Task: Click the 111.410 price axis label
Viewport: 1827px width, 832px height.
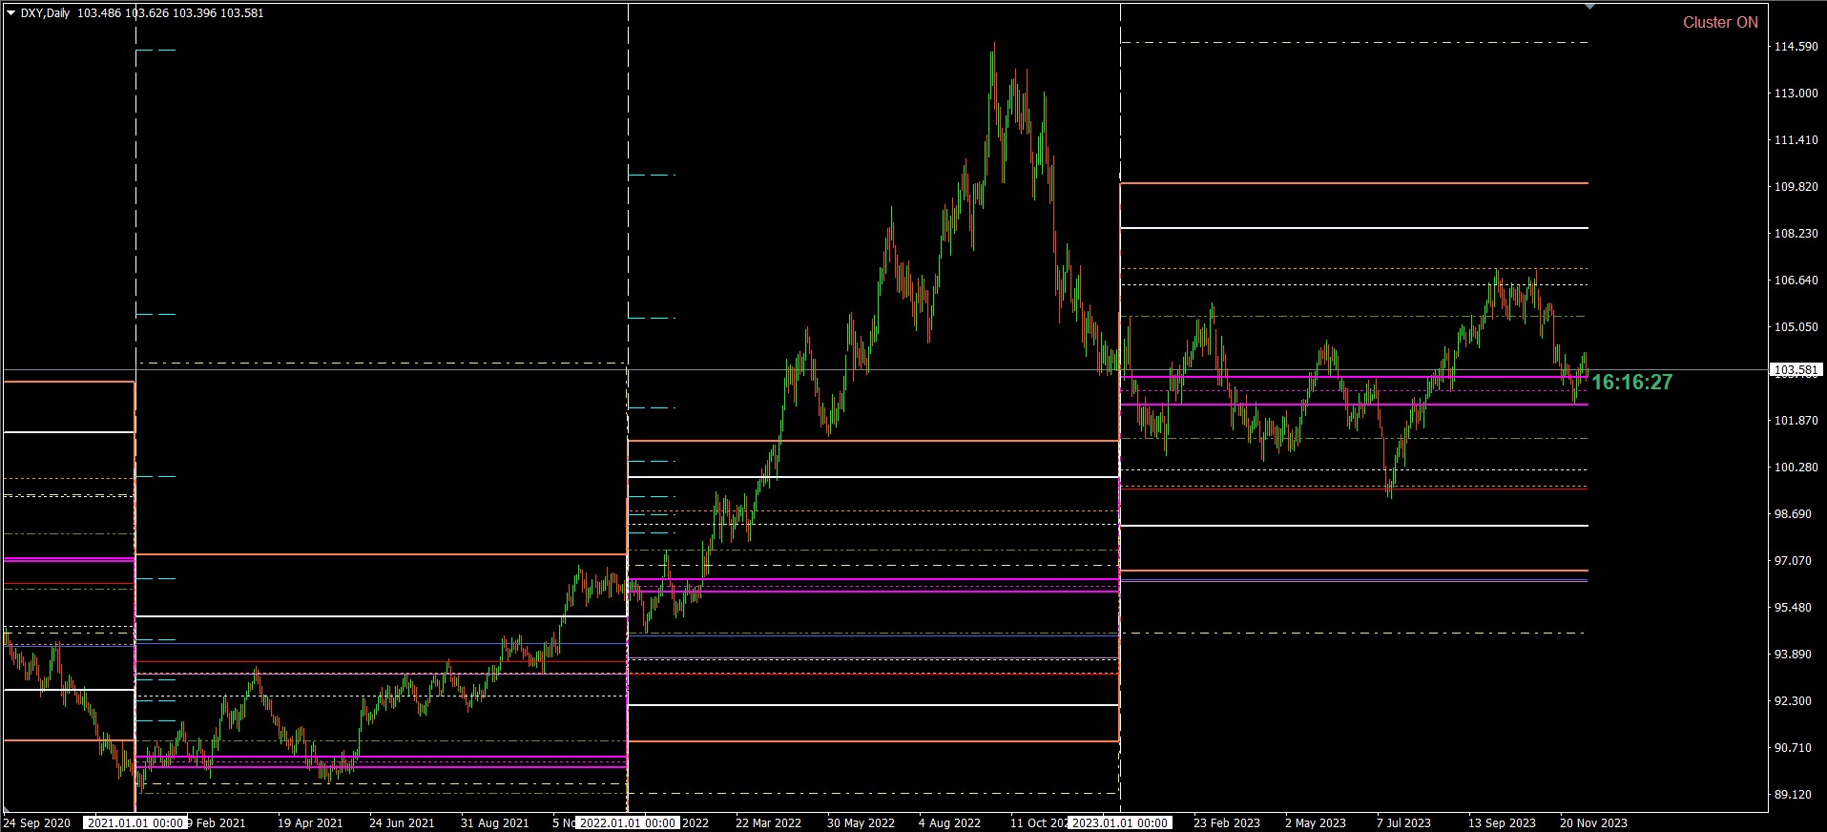Action: click(1796, 140)
